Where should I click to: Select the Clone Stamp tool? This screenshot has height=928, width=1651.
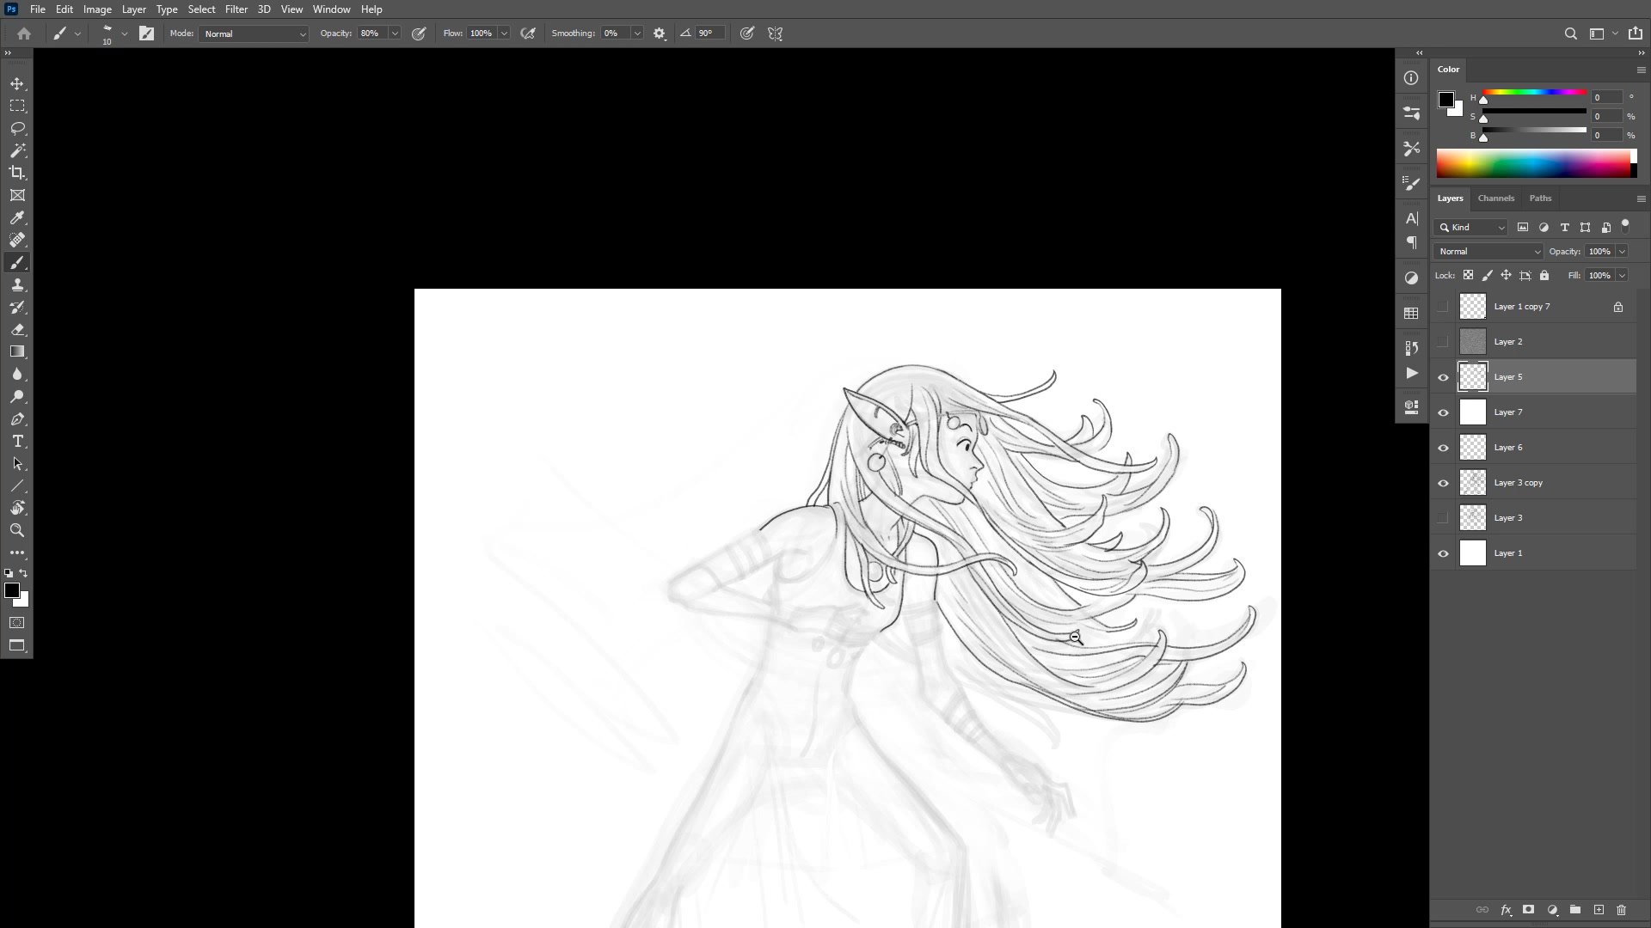pos(17,285)
